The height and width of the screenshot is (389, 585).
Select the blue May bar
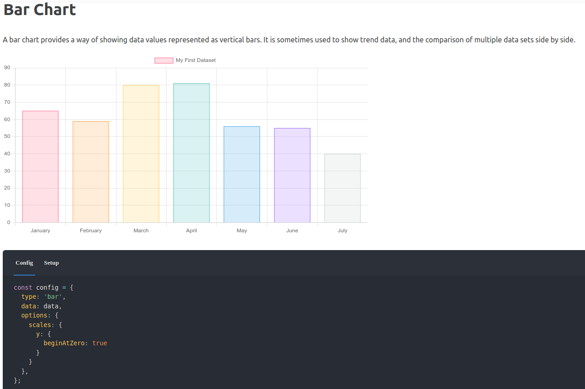242,174
